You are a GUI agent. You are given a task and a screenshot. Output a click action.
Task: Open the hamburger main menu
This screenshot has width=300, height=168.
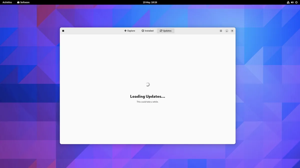(x=221, y=31)
